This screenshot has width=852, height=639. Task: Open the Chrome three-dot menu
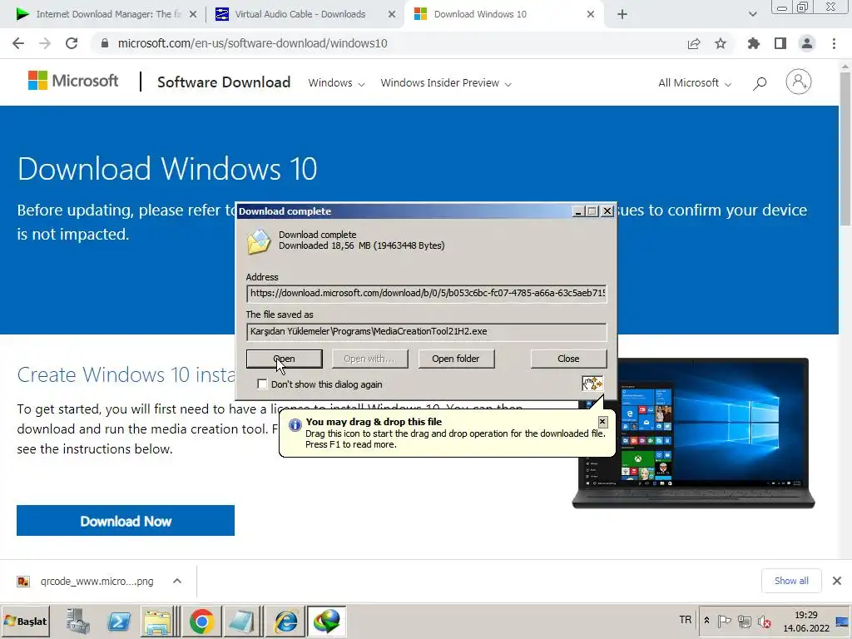pos(834,43)
